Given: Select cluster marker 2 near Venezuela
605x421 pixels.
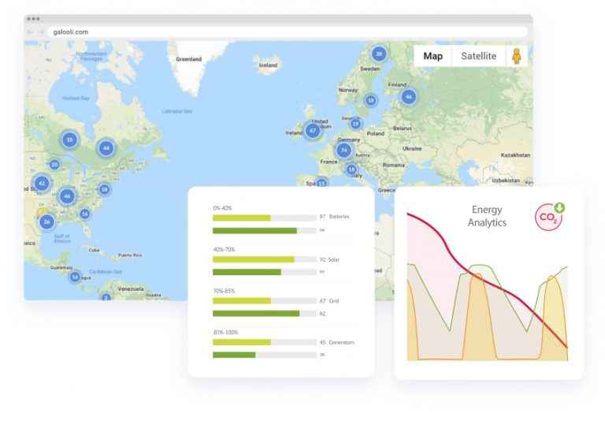Looking at the screenshot, I should tap(106, 297).
